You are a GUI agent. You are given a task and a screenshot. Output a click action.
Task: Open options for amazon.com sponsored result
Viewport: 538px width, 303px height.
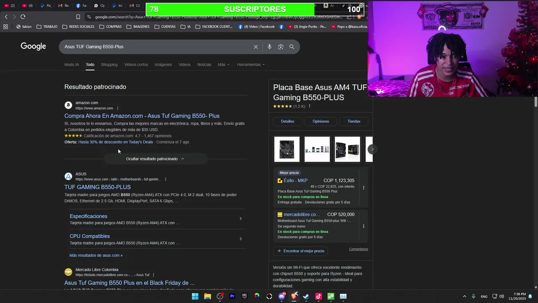117,108
